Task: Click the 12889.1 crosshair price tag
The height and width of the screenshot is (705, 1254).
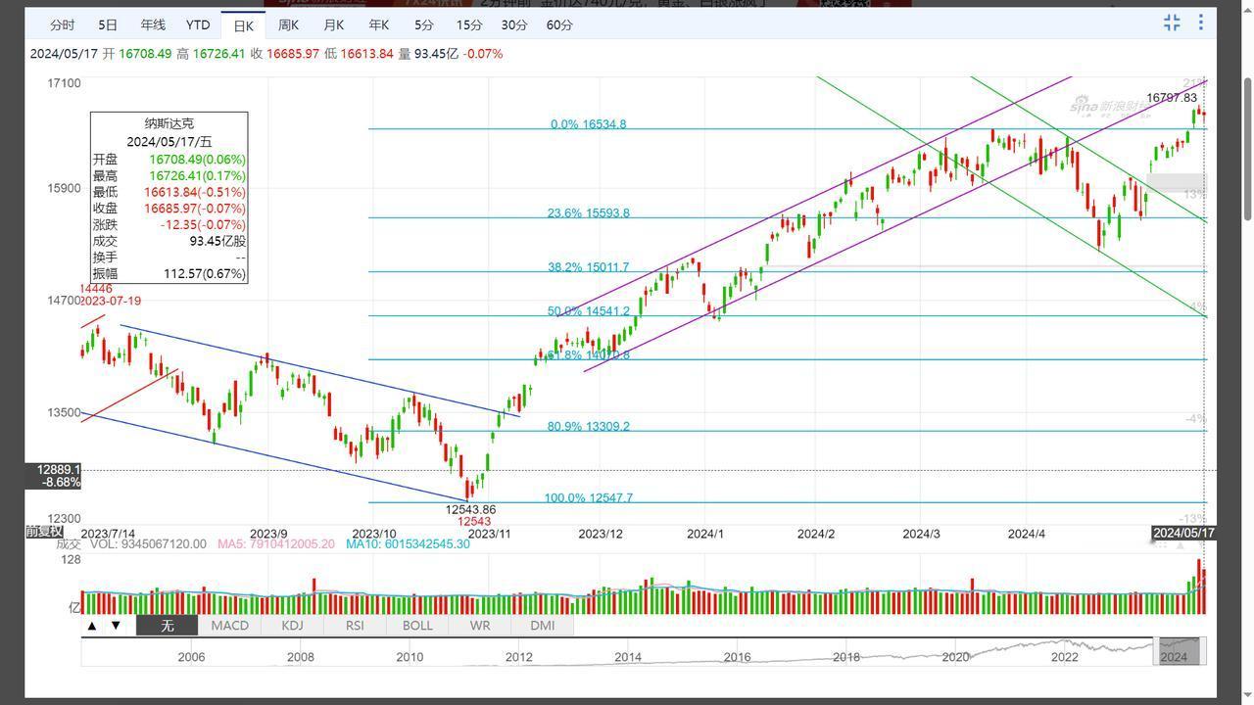Action: [58, 470]
